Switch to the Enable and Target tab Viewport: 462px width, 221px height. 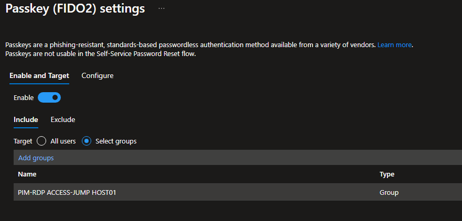pos(39,76)
